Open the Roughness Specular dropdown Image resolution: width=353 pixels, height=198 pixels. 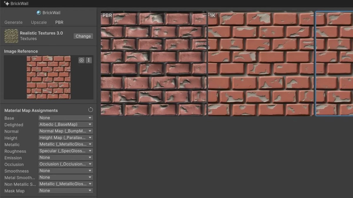pyautogui.click(x=66, y=151)
